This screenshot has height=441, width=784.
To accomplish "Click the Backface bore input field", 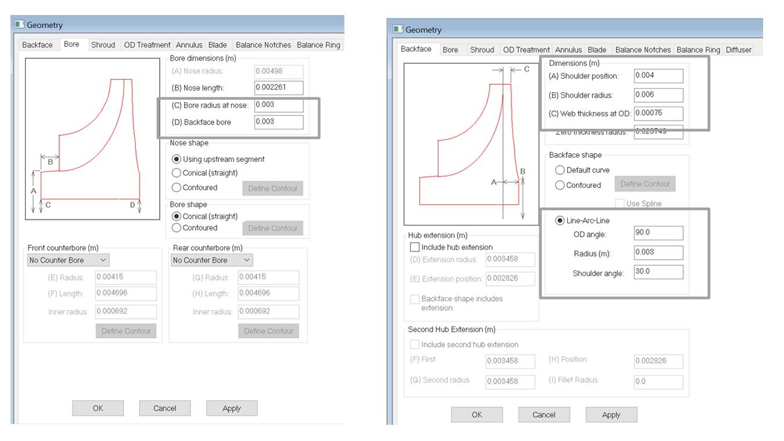I will [279, 122].
